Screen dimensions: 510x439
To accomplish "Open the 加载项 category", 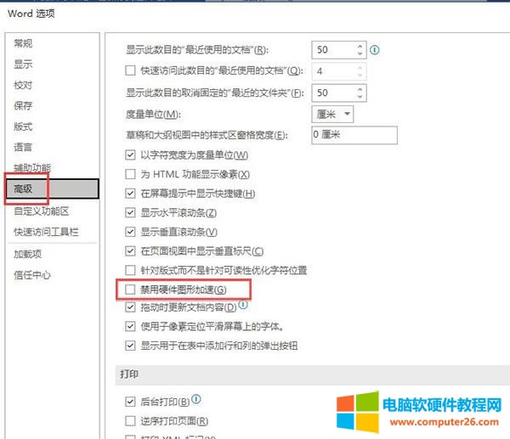I will tap(28, 254).
